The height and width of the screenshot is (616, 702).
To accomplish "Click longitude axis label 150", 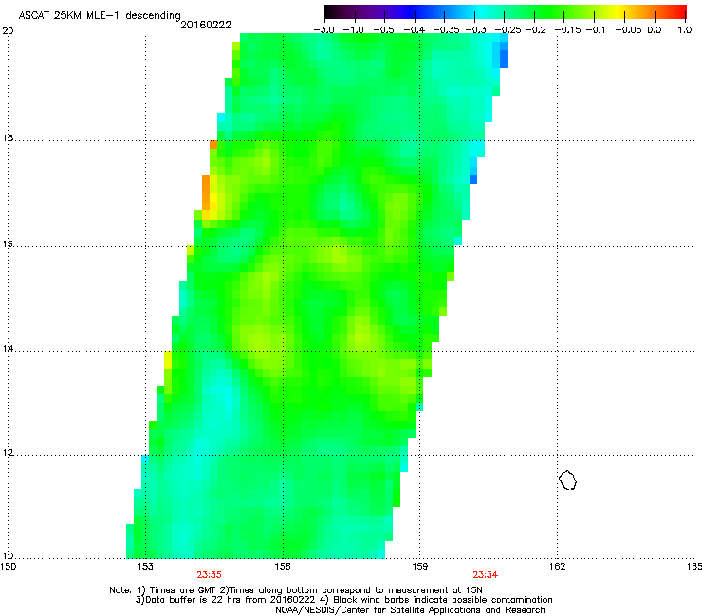I will [8, 567].
